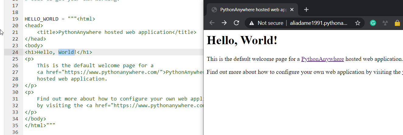Click the browser back arrow

pyautogui.click(x=212, y=23)
